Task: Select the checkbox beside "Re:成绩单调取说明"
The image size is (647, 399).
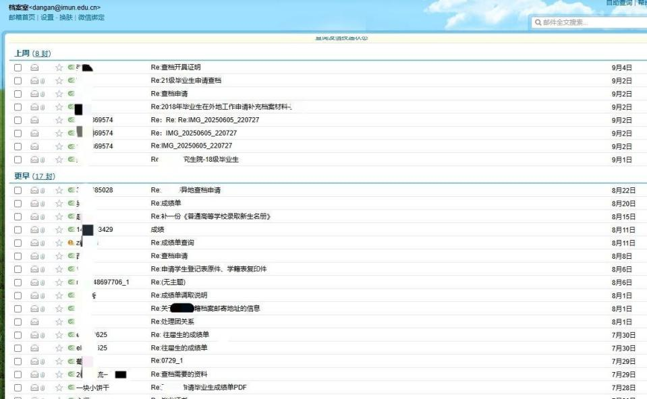Action: [18, 295]
